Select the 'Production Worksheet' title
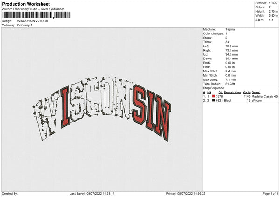280x197 pixels. (26, 4)
